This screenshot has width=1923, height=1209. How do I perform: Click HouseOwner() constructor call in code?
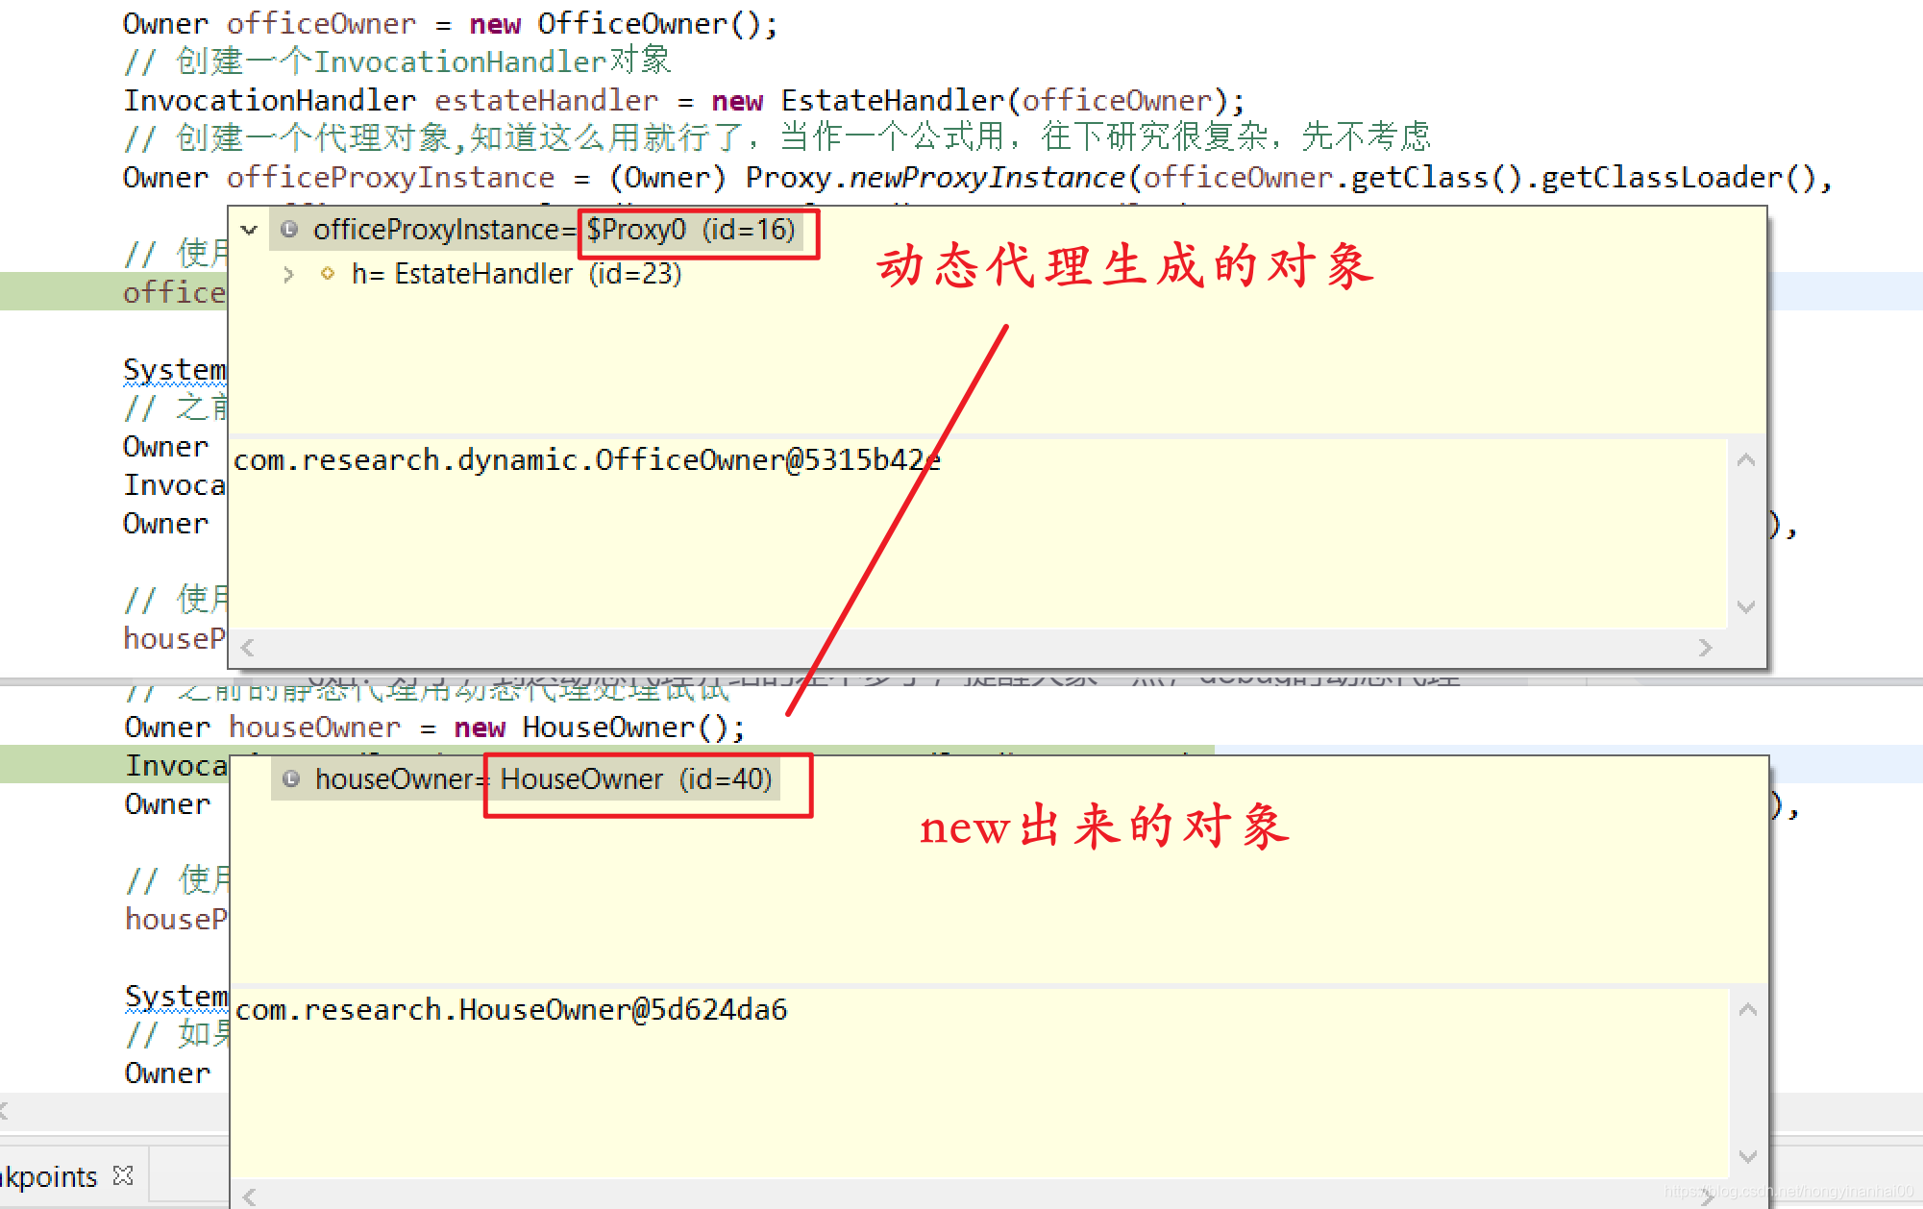[632, 728]
